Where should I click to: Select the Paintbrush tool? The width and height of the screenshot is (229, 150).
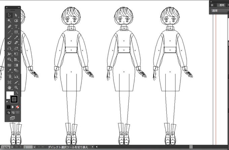(9, 37)
